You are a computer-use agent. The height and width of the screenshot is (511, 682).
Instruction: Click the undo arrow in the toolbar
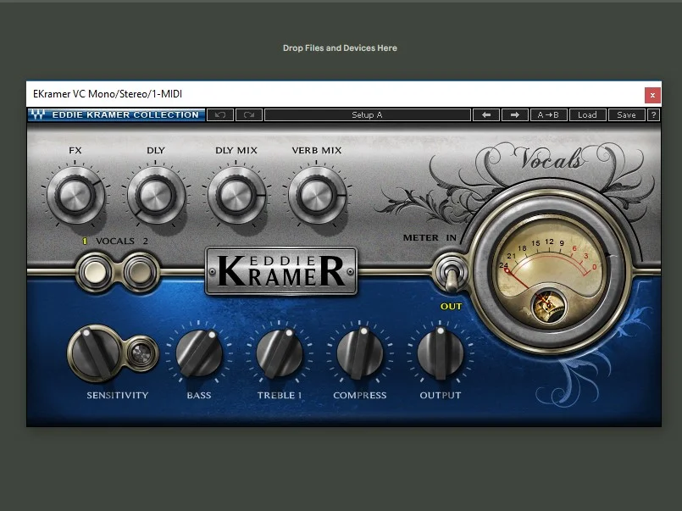tap(220, 114)
